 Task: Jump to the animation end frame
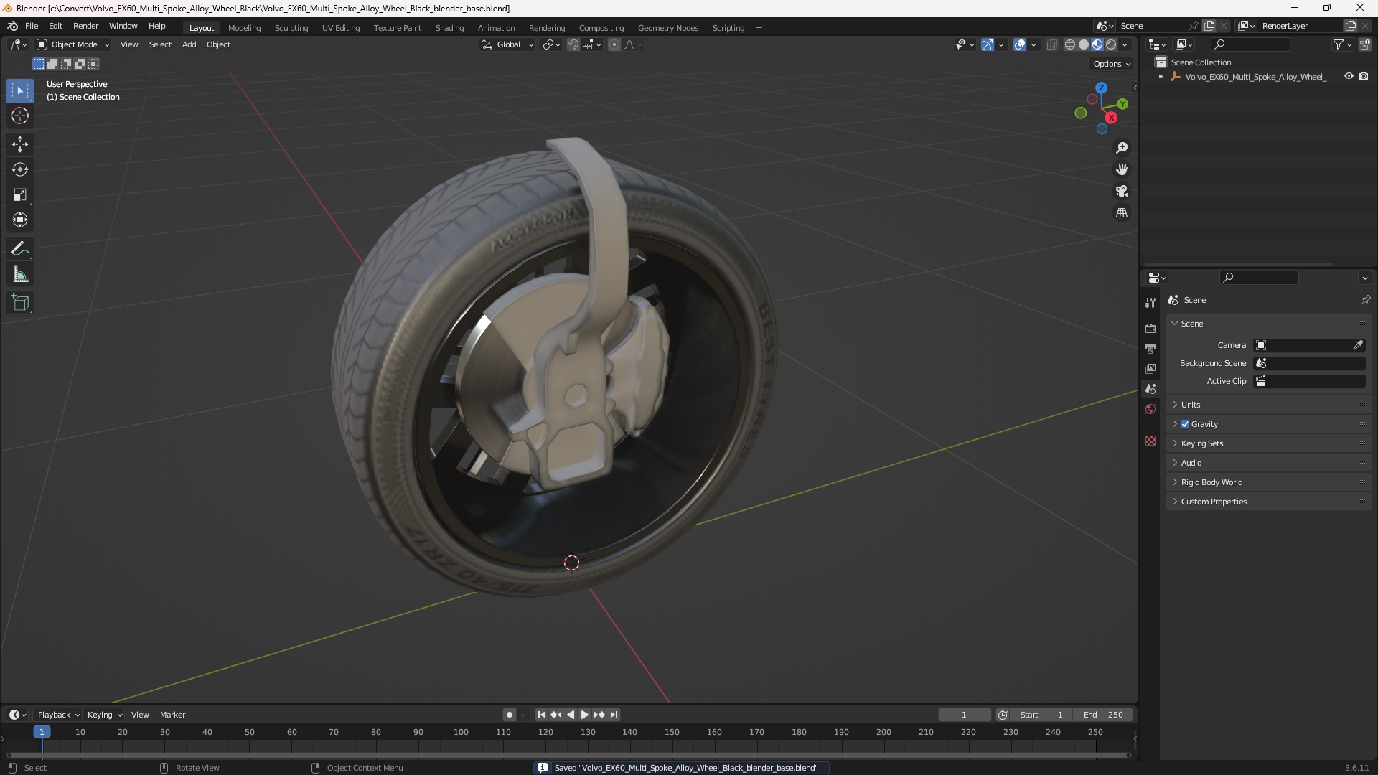614,715
